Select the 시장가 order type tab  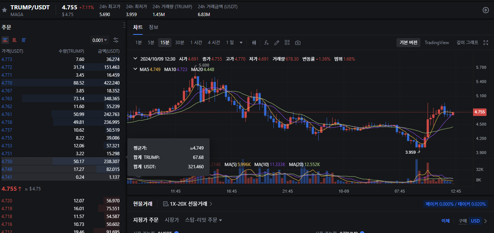(x=172, y=220)
